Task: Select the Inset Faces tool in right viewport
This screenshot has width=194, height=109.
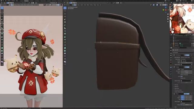Action: (65, 37)
